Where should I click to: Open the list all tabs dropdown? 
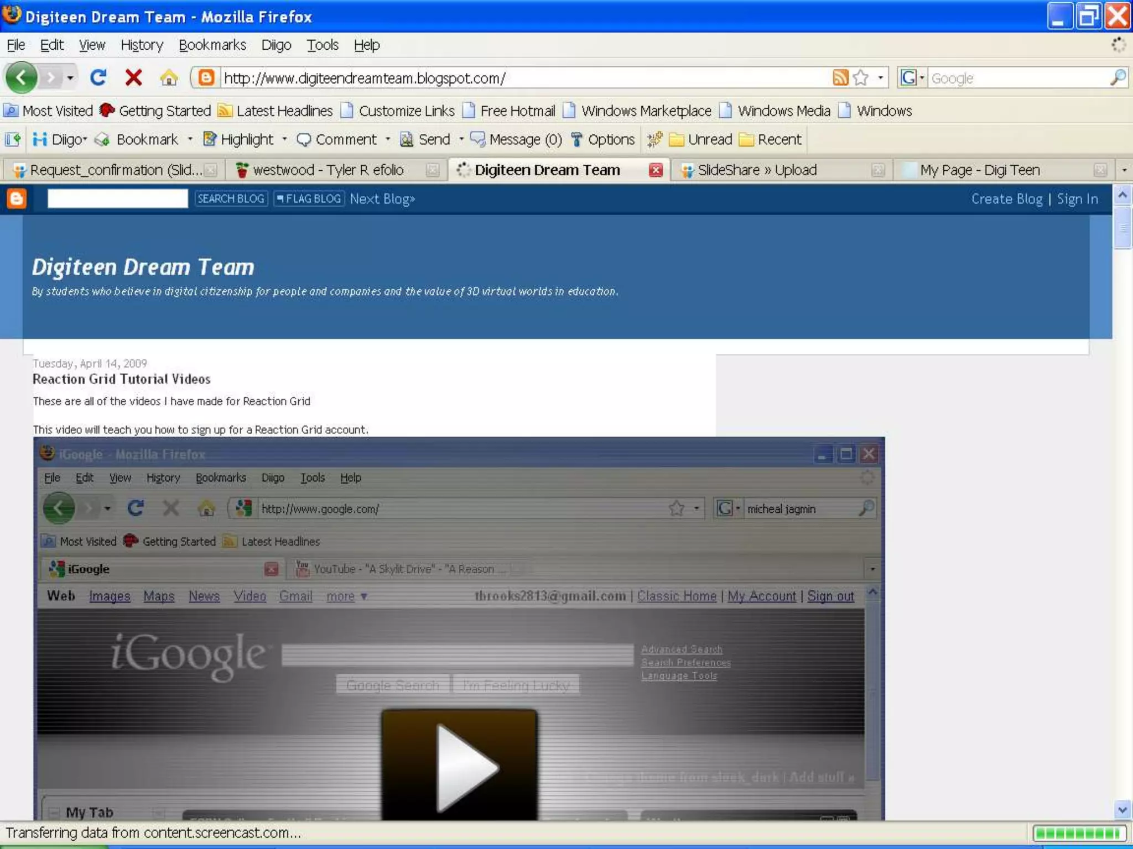(1124, 170)
